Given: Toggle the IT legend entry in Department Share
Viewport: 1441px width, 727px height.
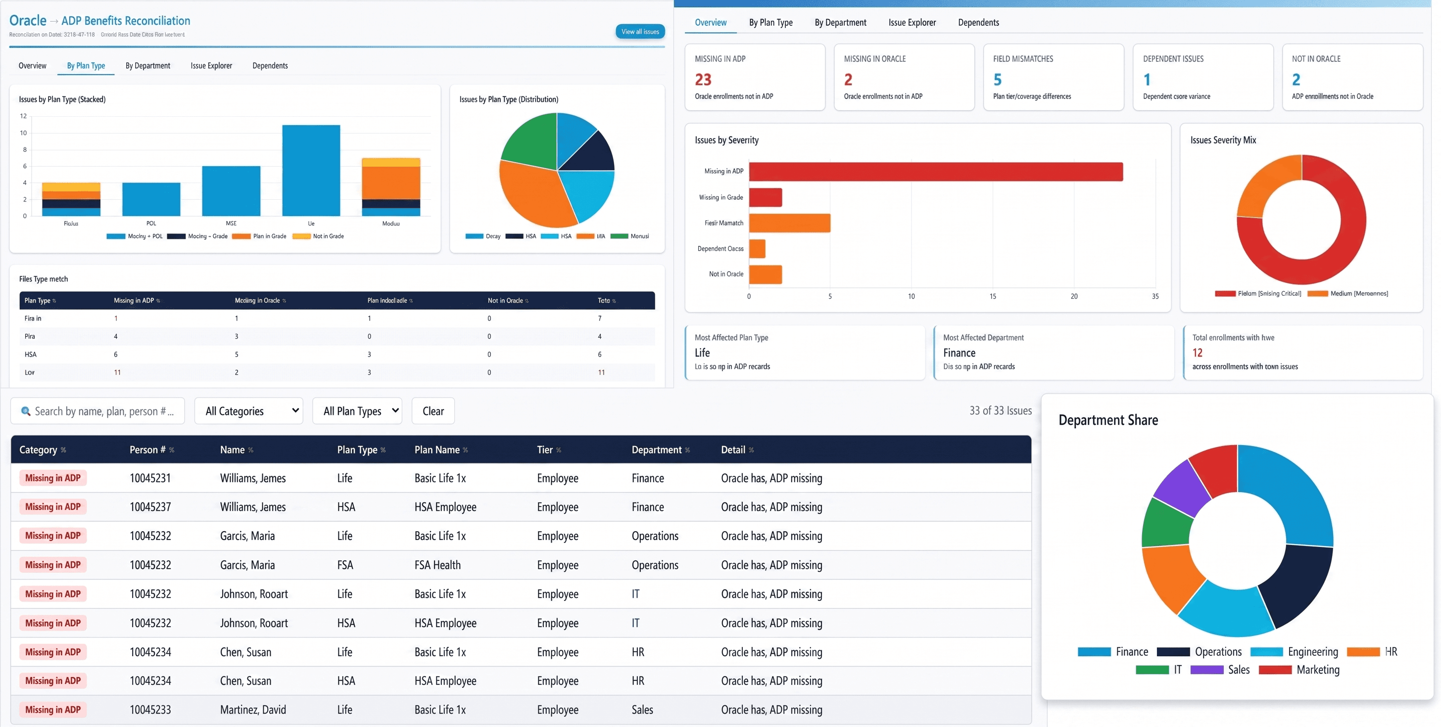Looking at the screenshot, I should click(1159, 670).
